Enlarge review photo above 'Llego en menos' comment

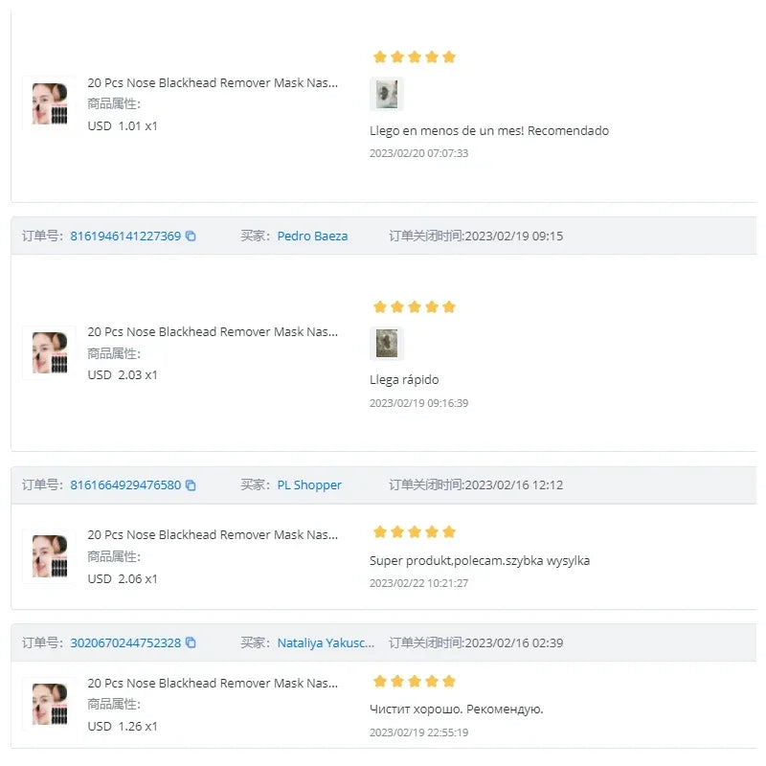click(387, 94)
